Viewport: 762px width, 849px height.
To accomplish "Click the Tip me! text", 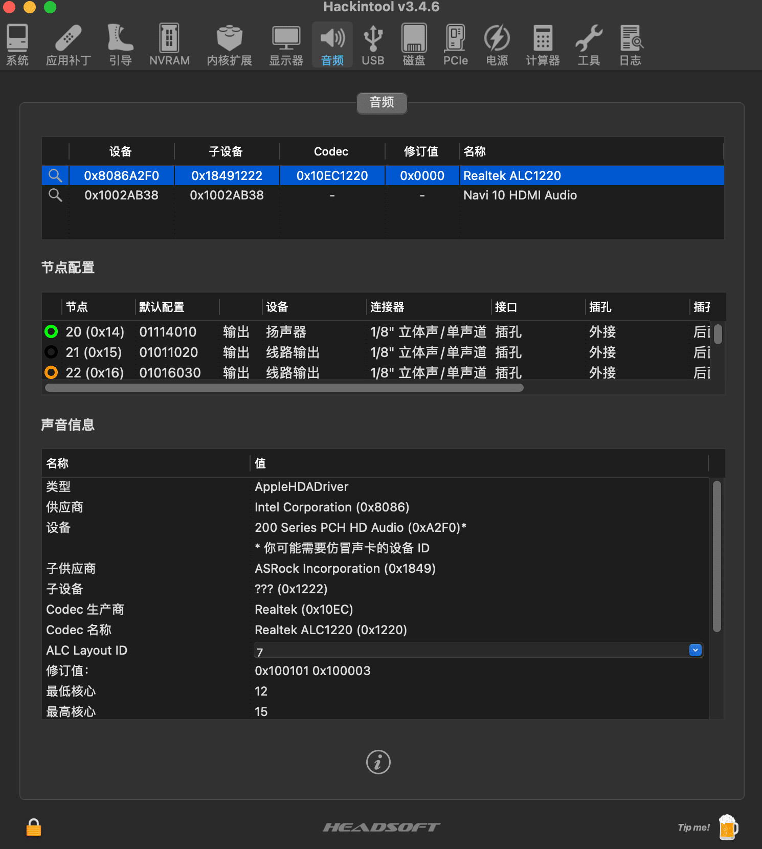I will pos(693,827).
